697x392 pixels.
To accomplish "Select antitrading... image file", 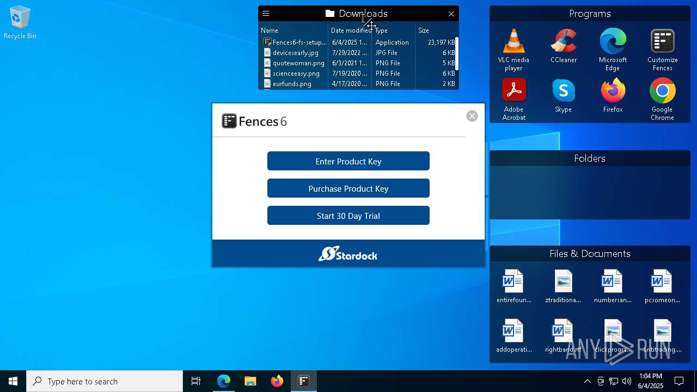I will tap(662, 336).
